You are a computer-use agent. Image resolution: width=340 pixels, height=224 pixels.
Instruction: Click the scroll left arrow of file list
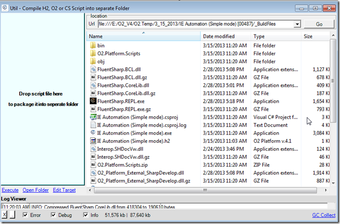(90, 190)
